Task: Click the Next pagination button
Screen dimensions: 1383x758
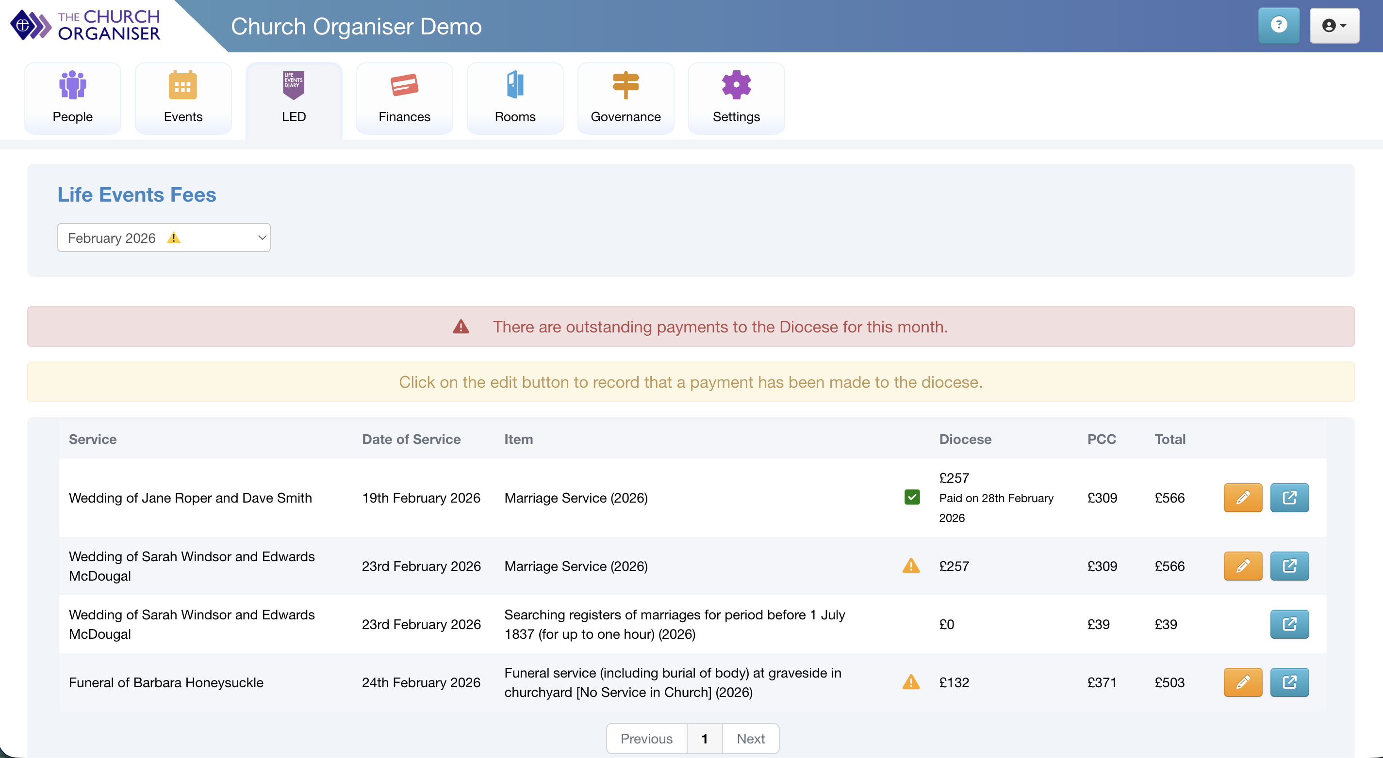Action: point(750,738)
